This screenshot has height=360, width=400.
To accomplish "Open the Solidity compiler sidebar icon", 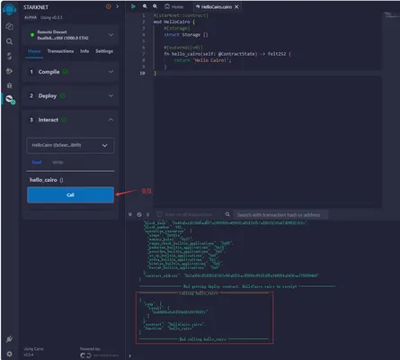I will click(x=9, y=56).
